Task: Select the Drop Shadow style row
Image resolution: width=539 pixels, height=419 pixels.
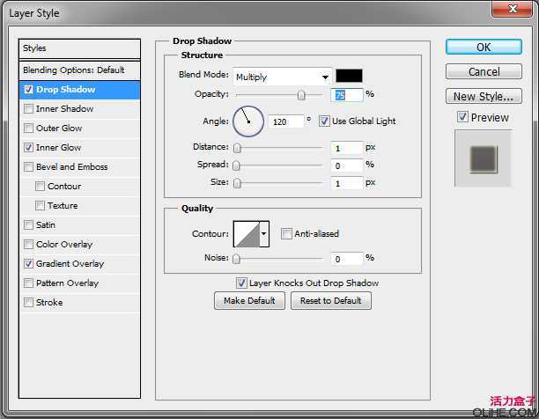Action: tap(79, 90)
